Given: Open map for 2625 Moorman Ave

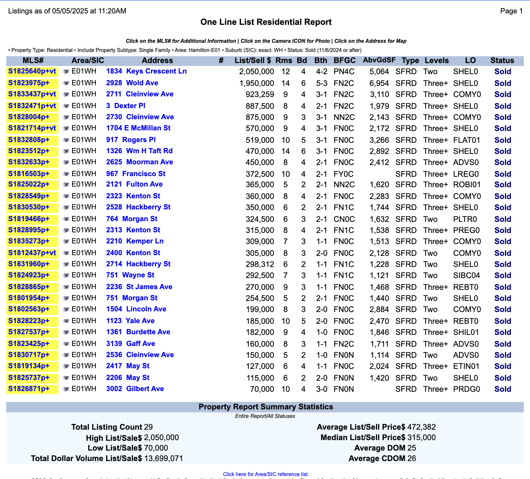Looking at the screenshot, I should click(140, 162).
